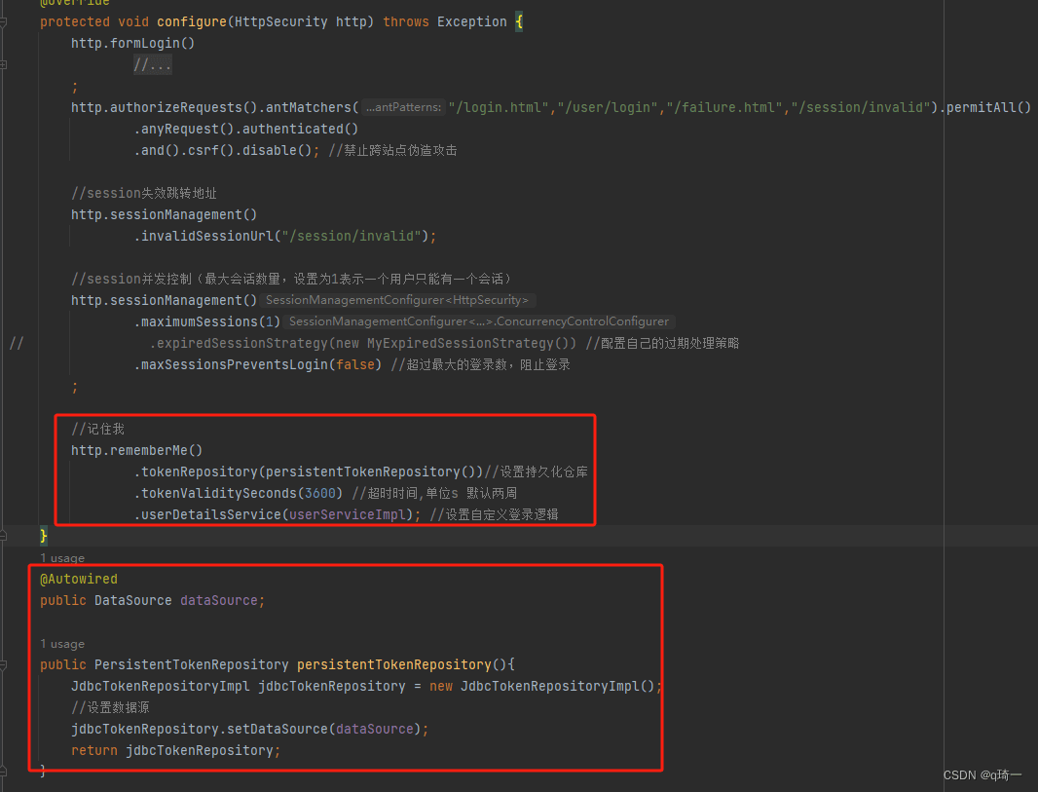The width and height of the screenshot is (1038, 792).
Task: Expand the folded formLogin region plus marker
Action: pos(3,65)
